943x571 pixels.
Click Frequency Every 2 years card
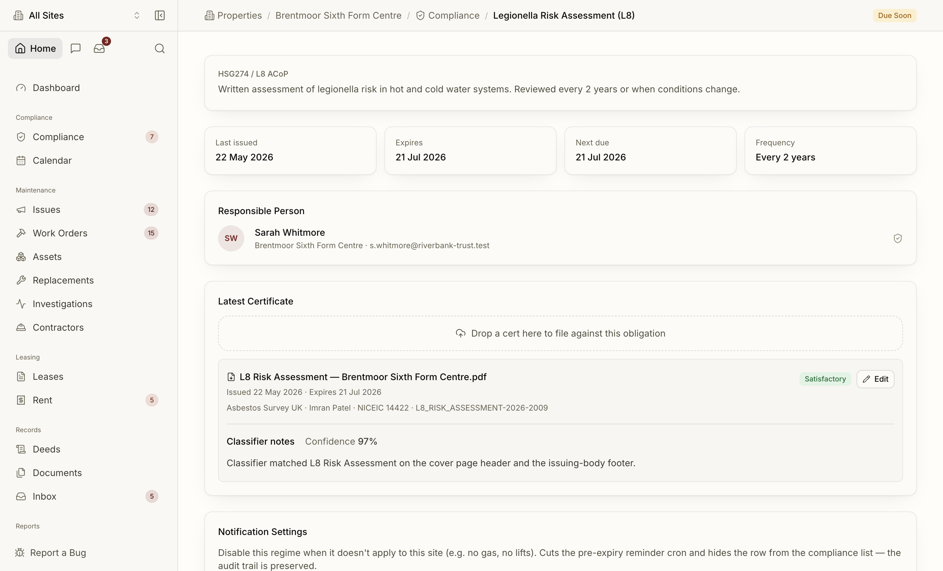pos(830,150)
